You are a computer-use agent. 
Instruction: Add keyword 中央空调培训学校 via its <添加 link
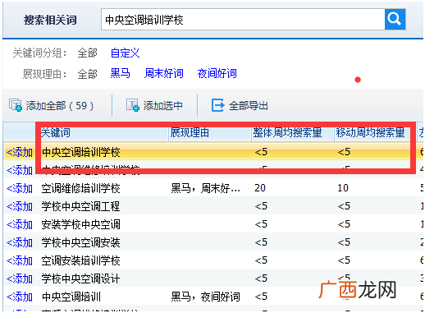[20, 152]
